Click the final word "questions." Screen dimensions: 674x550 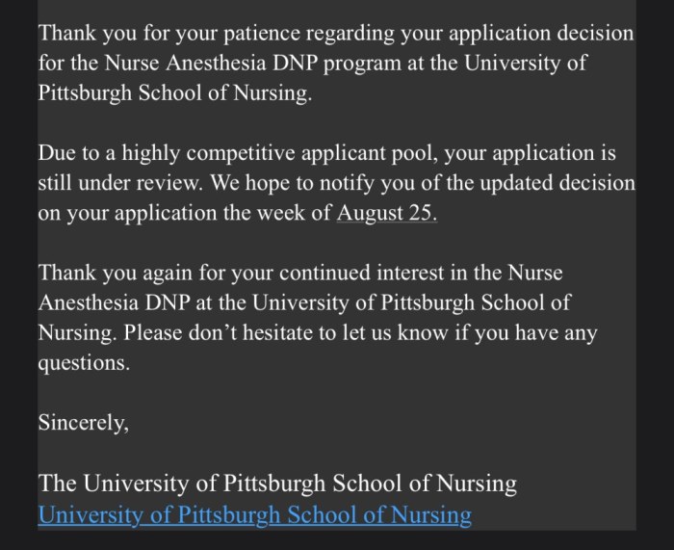(83, 364)
